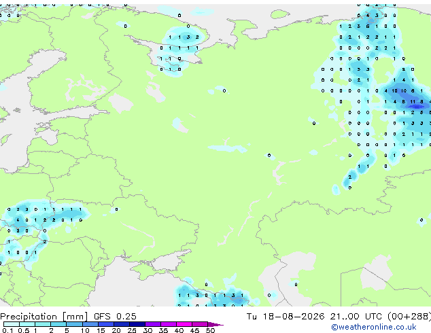Click the '50' legend scale label

pyautogui.click(x=210, y=330)
